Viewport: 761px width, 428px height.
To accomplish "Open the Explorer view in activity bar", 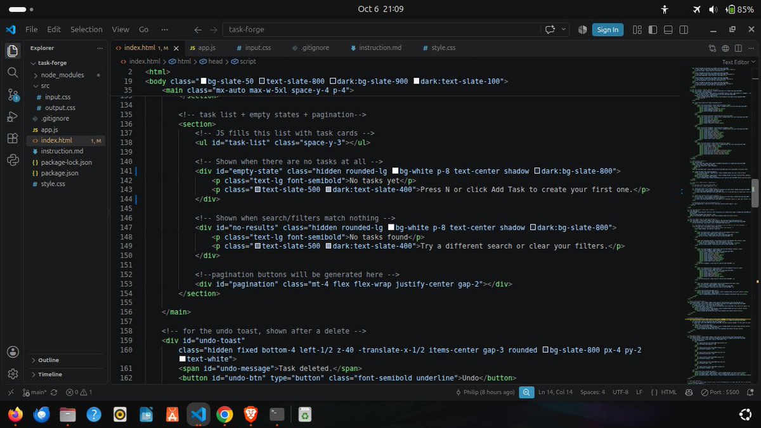I will click(12, 51).
